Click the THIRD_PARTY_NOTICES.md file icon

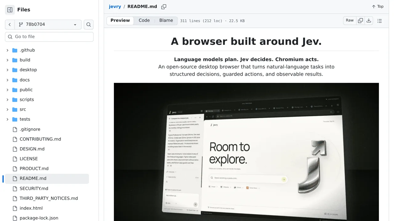[x=15, y=199]
